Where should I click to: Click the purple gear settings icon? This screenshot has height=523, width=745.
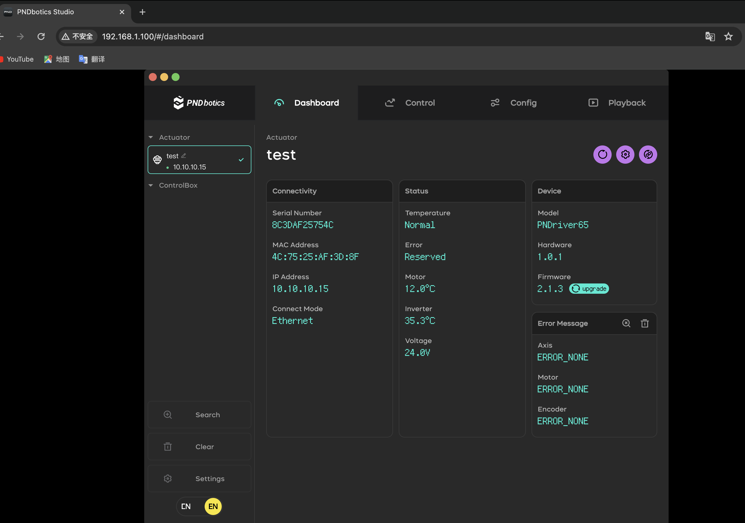coord(625,155)
